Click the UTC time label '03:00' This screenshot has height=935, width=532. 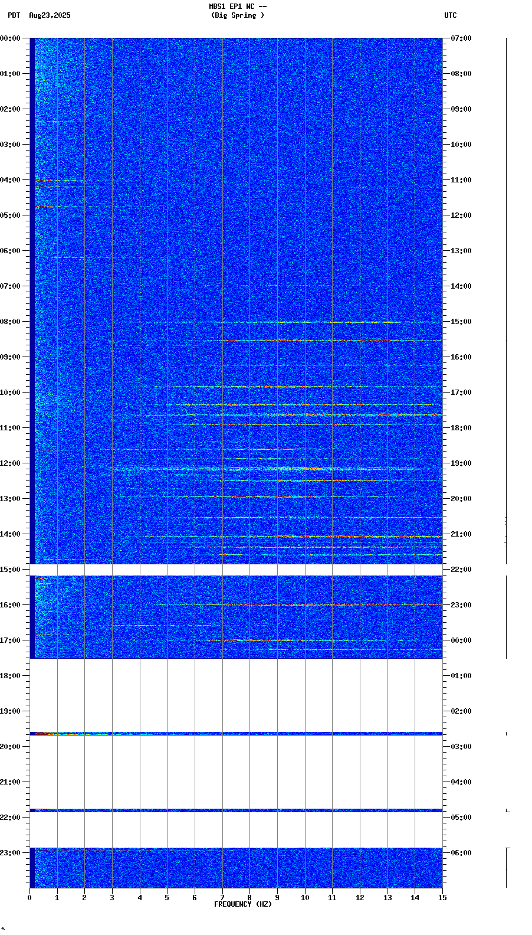coord(461,747)
